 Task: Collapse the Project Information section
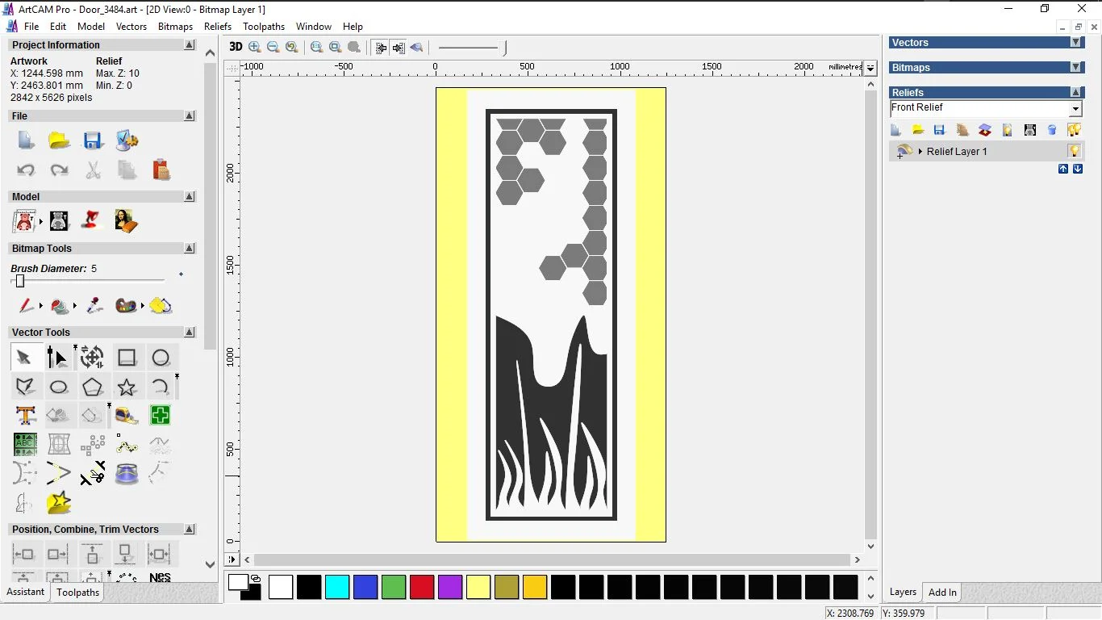(x=190, y=45)
